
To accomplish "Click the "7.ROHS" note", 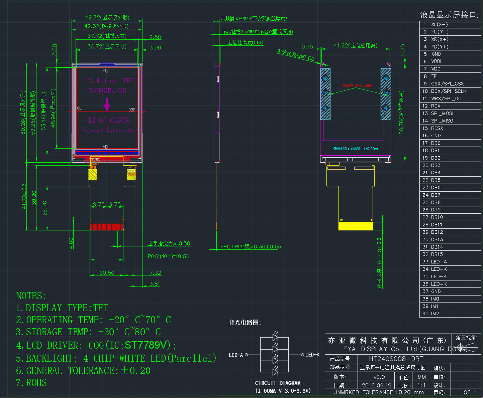I will pyautogui.click(x=31, y=383).
